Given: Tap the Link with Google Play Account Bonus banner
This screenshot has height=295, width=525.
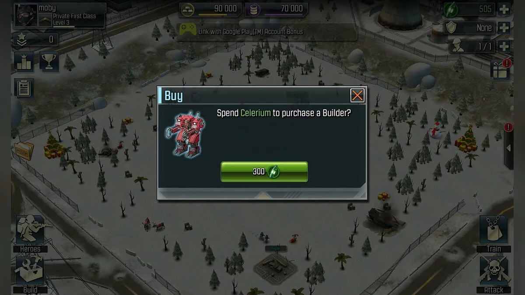Looking at the screenshot, I should pos(266,31).
